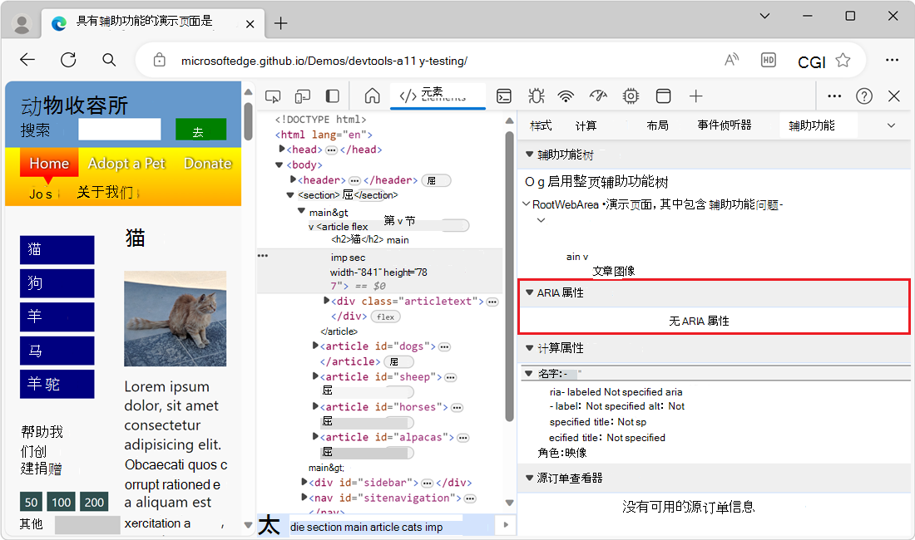Click the HD icon in address bar

pos(769,60)
